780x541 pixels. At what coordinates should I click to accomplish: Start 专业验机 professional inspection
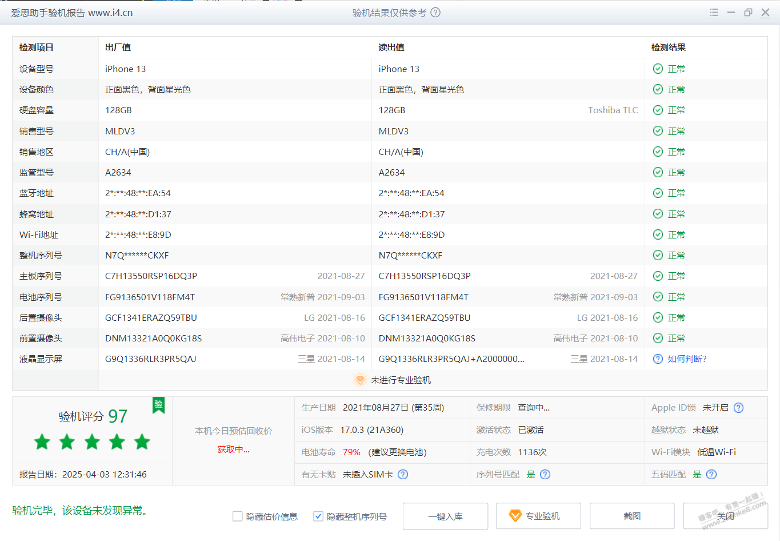coord(539,516)
